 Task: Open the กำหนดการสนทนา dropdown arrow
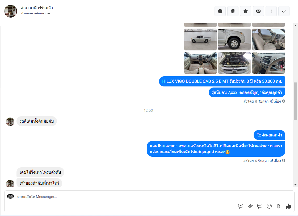tap(49, 14)
